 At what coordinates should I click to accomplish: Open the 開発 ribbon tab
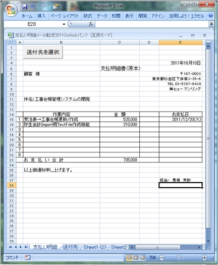click(x=143, y=16)
